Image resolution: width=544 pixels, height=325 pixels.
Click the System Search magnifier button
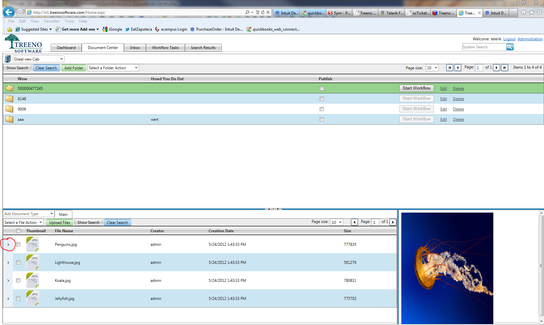tap(510, 47)
